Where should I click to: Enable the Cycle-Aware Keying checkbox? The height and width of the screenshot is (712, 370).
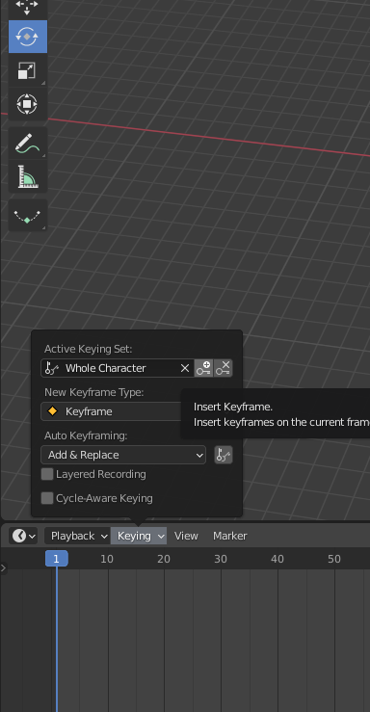coord(47,498)
